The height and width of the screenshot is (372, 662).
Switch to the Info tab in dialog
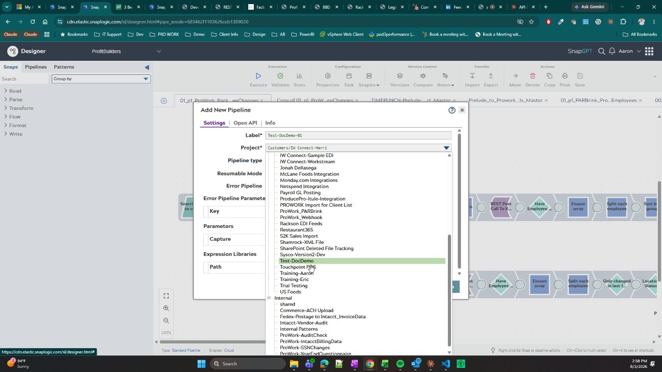270,123
